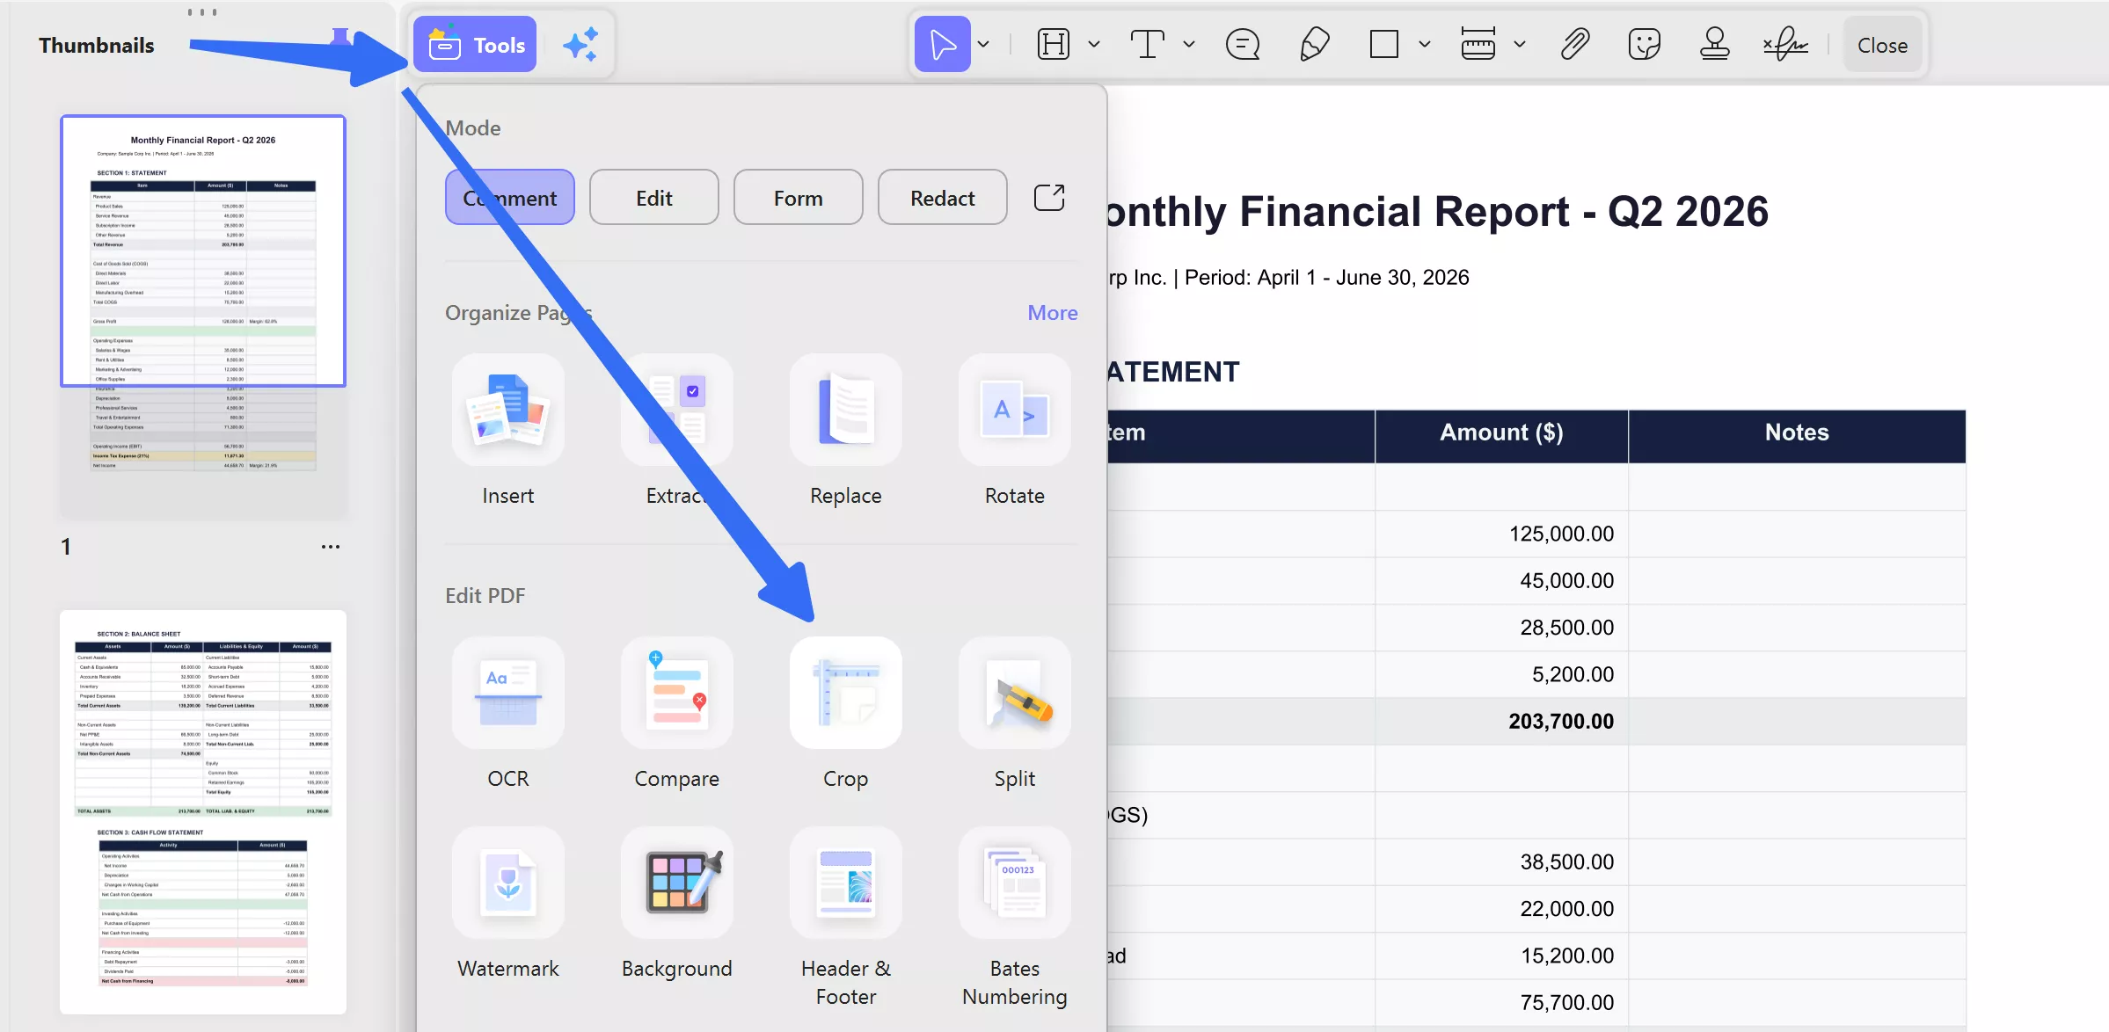Viewport: 2109px width, 1032px height.
Task: Add a comment note bubble
Action: point(1243,44)
